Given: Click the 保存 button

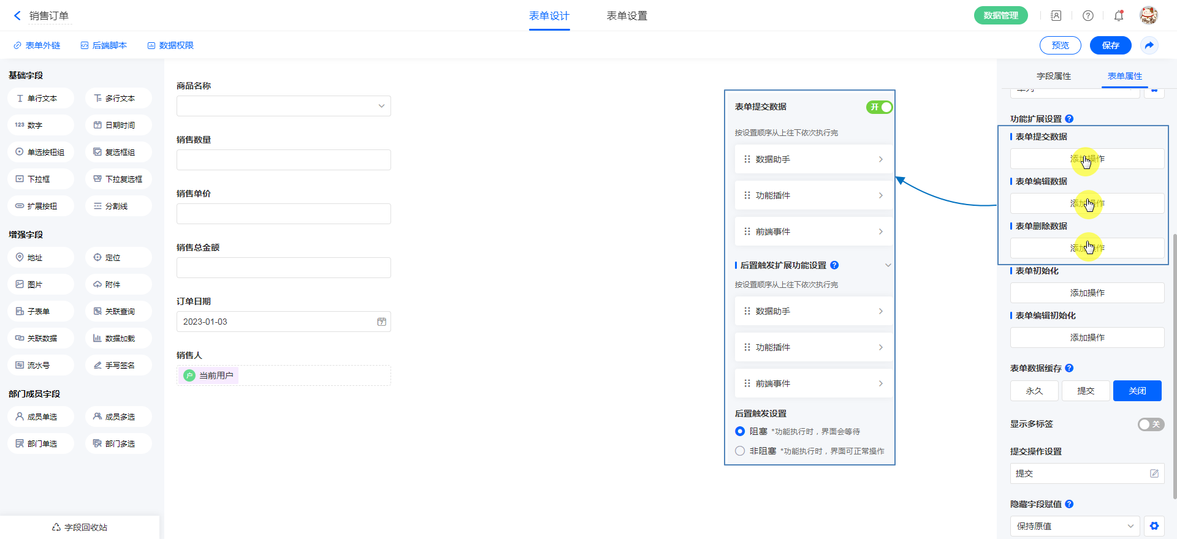Looking at the screenshot, I should point(1110,45).
